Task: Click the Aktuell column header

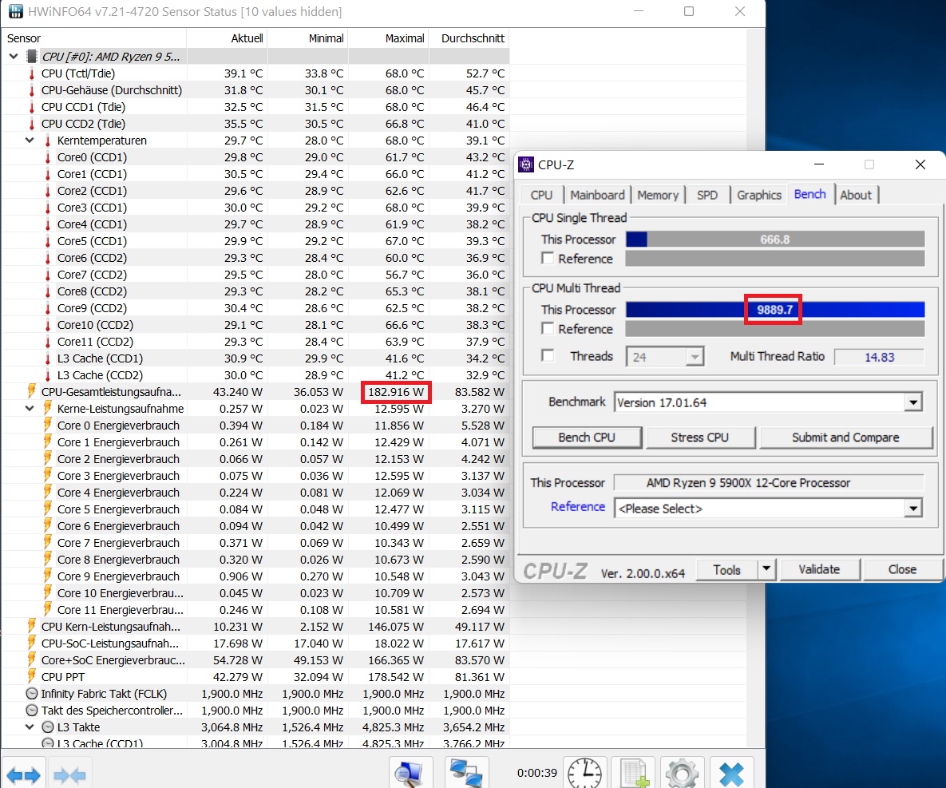Action: pyautogui.click(x=227, y=38)
